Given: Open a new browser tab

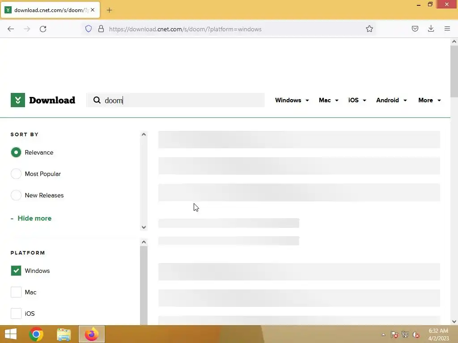Looking at the screenshot, I should 109,10.
